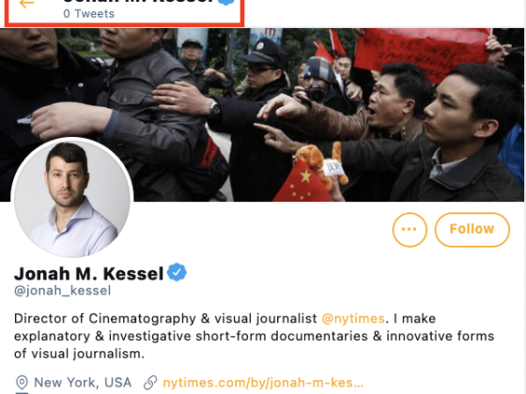Click the verified badge in the top header bar
The width and height of the screenshot is (526, 394).
coord(226,2)
